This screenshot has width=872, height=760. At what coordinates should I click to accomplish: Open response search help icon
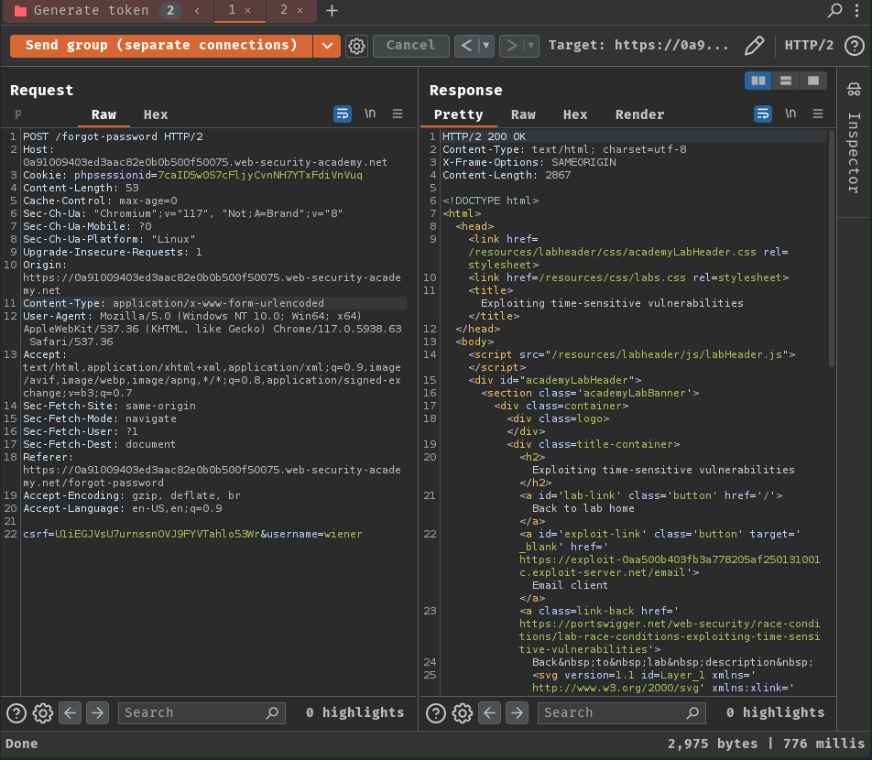point(436,712)
